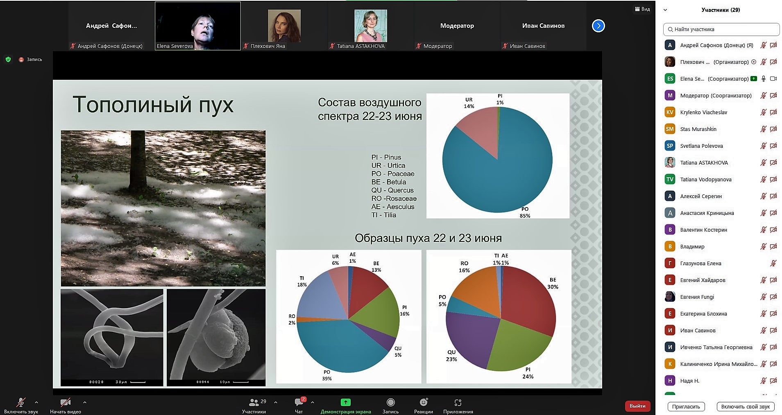Open Реакции emoji button
Image resolution: width=782 pixels, height=415 pixels.
tap(424, 406)
